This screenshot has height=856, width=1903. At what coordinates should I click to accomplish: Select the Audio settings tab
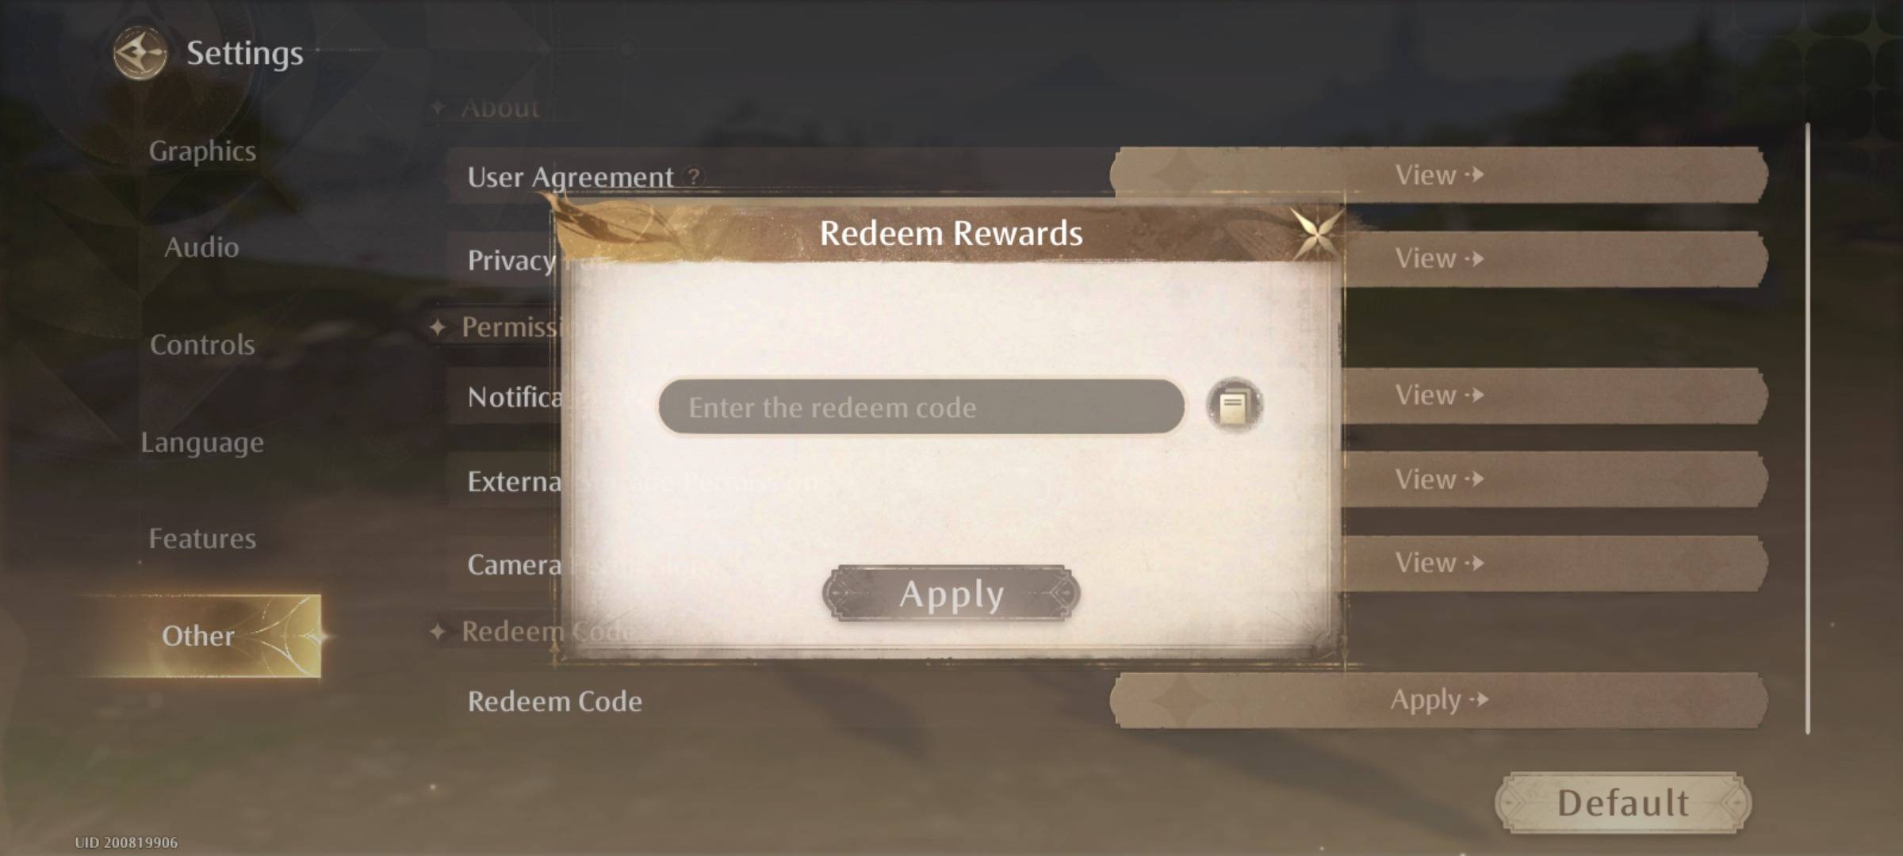[x=199, y=246]
